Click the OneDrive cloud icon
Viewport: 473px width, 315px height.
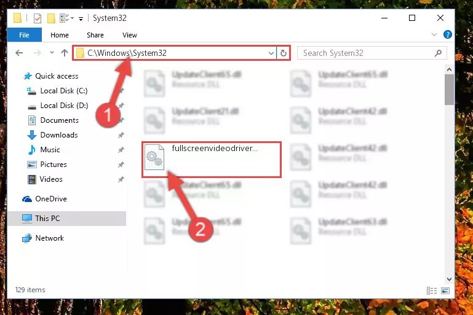pos(27,199)
